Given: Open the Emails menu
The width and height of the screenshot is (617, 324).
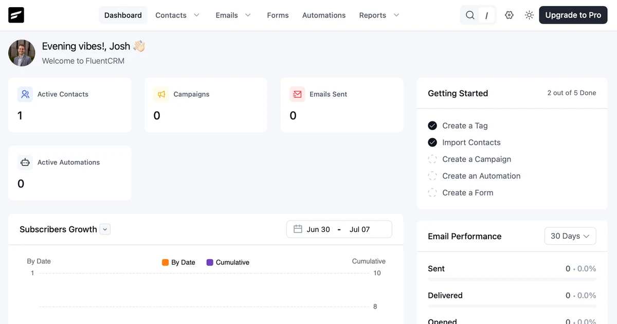Looking at the screenshot, I should coord(227,15).
